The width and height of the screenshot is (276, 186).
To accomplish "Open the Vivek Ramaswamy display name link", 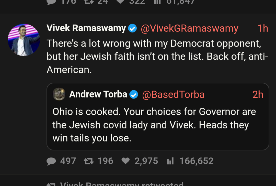I will point(86,28).
